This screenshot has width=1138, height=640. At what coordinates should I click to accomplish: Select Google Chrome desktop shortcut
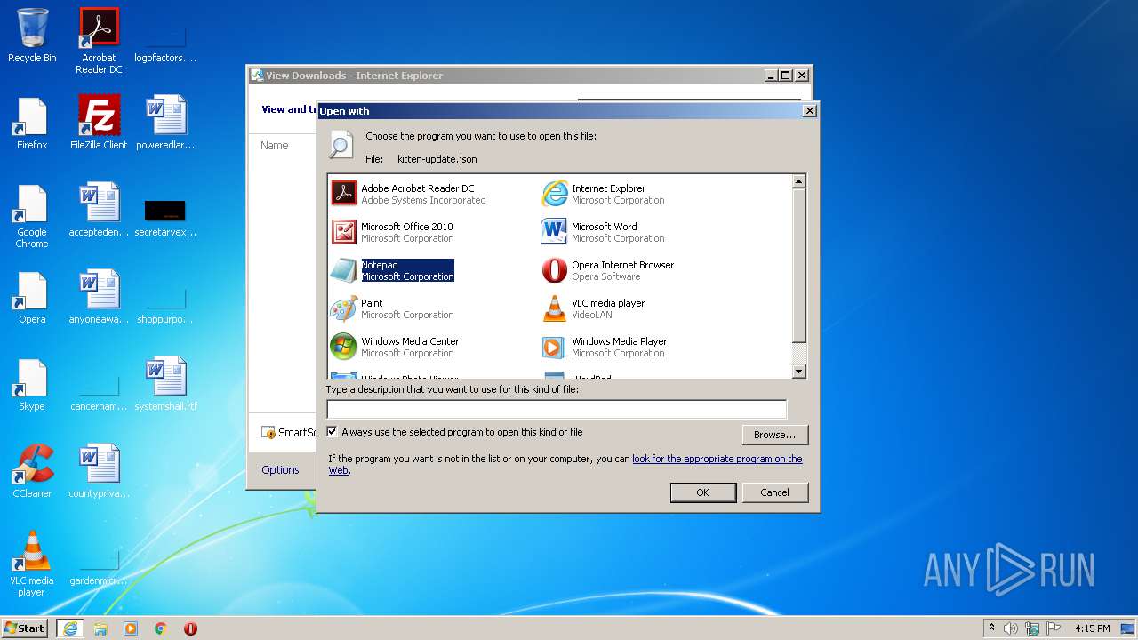pyautogui.click(x=32, y=215)
